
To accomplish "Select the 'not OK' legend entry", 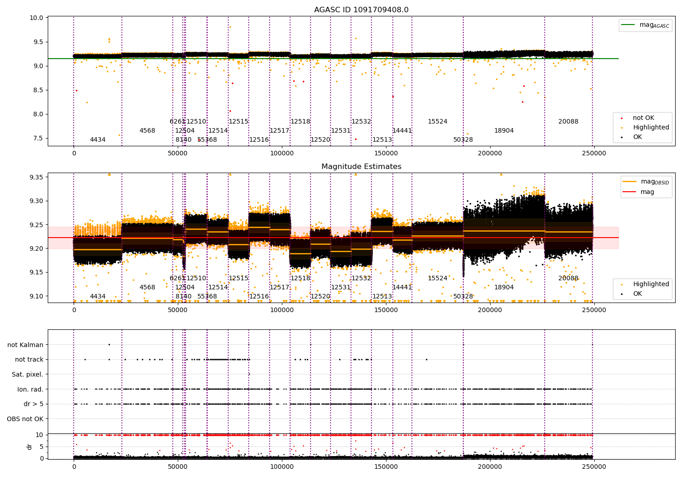I will (643, 118).
